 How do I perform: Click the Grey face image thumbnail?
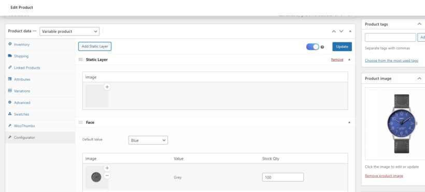point(97,177)
